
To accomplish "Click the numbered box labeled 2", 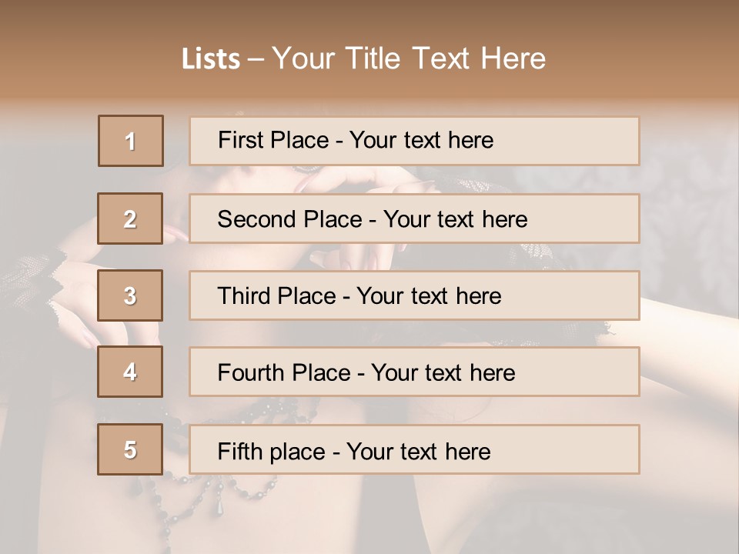I will 130,219.
